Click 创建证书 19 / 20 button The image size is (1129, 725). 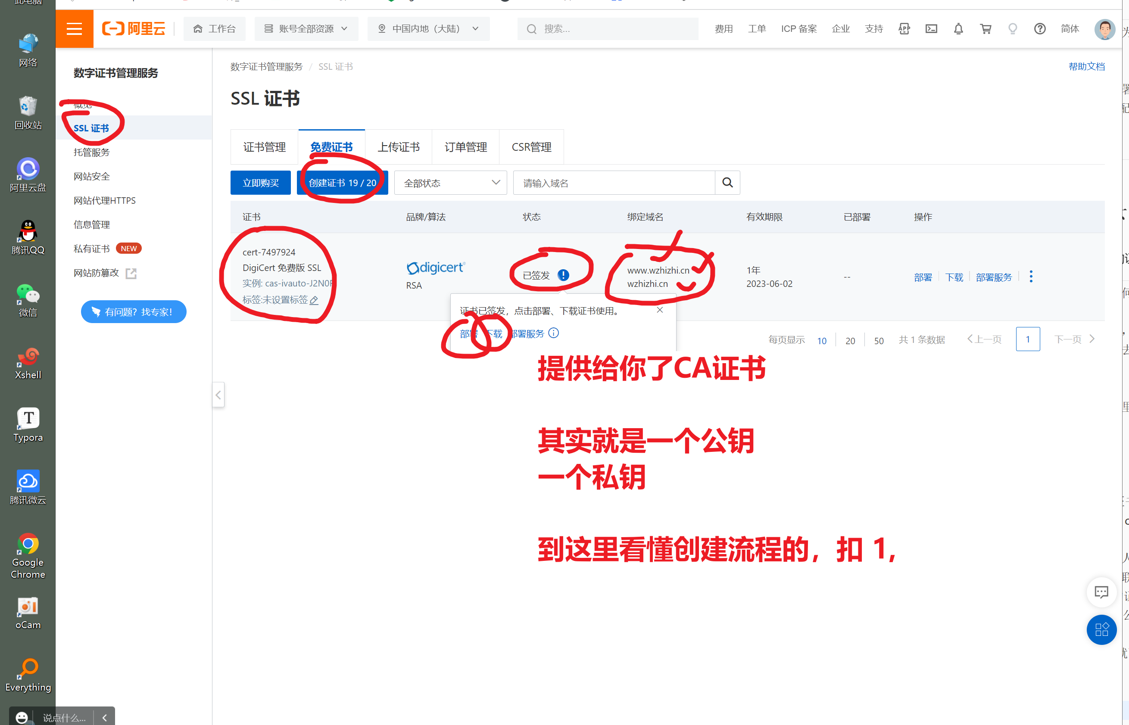342,183
